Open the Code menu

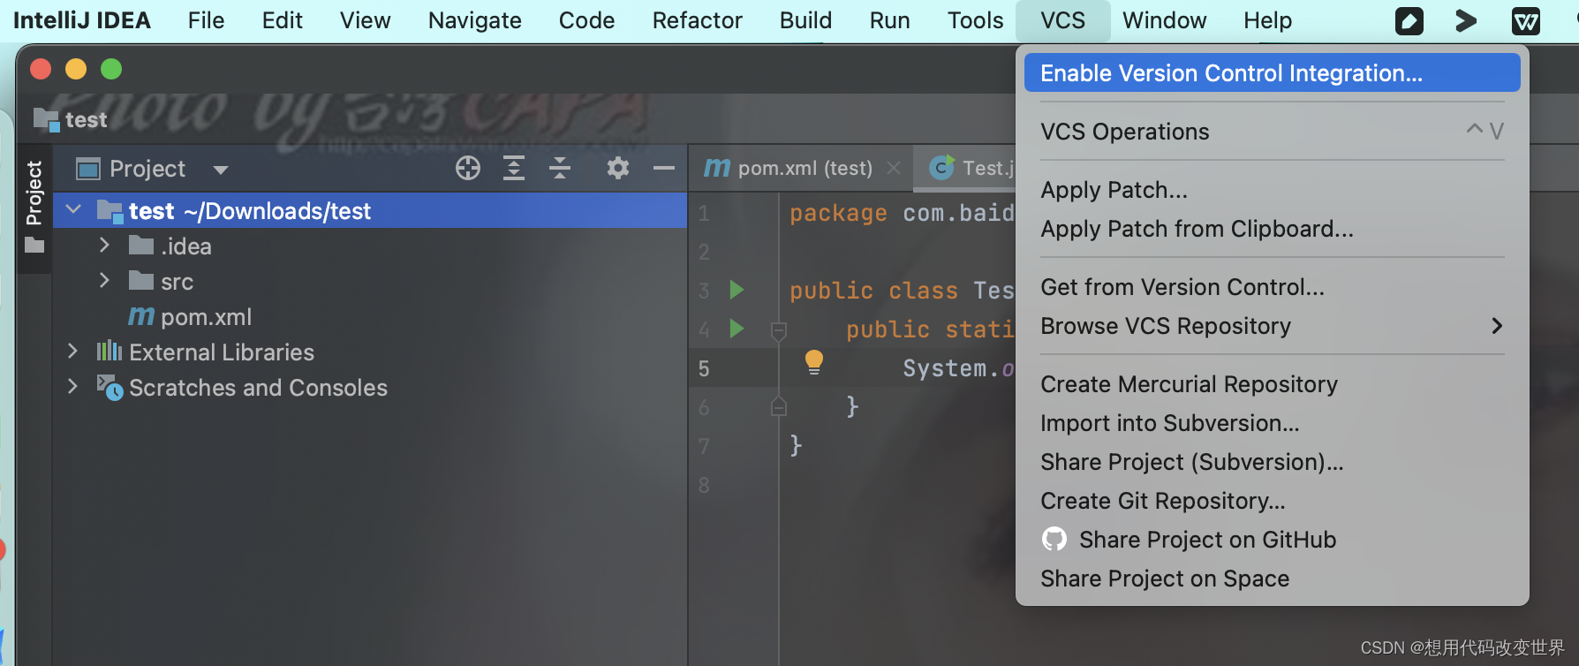[x=586, y=20]
